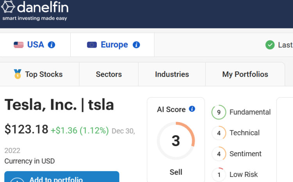Open the Sectors menu item
This screenshot has height=182, width=293.
(109, 74)
